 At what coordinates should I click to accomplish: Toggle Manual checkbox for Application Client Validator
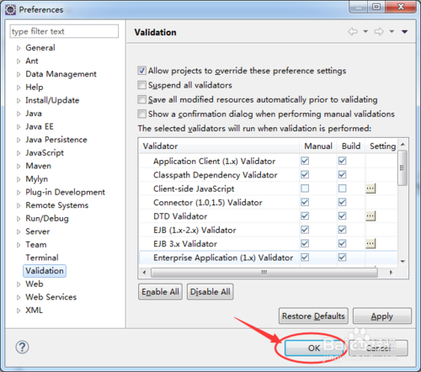pos(305,161)
